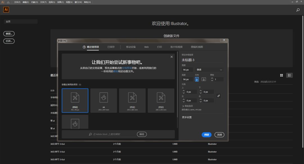Open the 最近使用项 tab
The height and width of the screenshot is (164, 304).
[x=91, y=47]
